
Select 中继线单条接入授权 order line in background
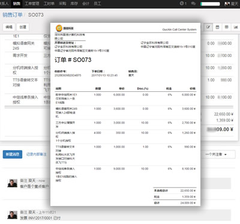pyautogui.click(x=25, y=100)
